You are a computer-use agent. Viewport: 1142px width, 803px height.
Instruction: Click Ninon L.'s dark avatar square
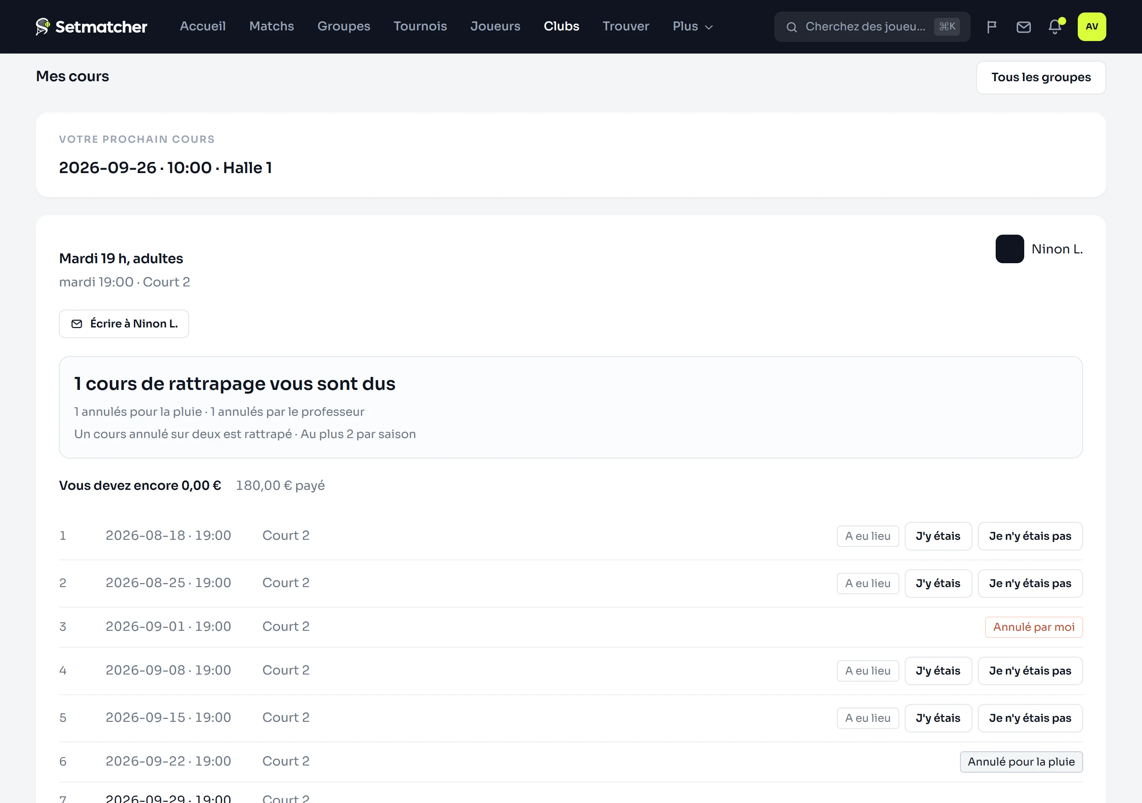pos(1009,249)
